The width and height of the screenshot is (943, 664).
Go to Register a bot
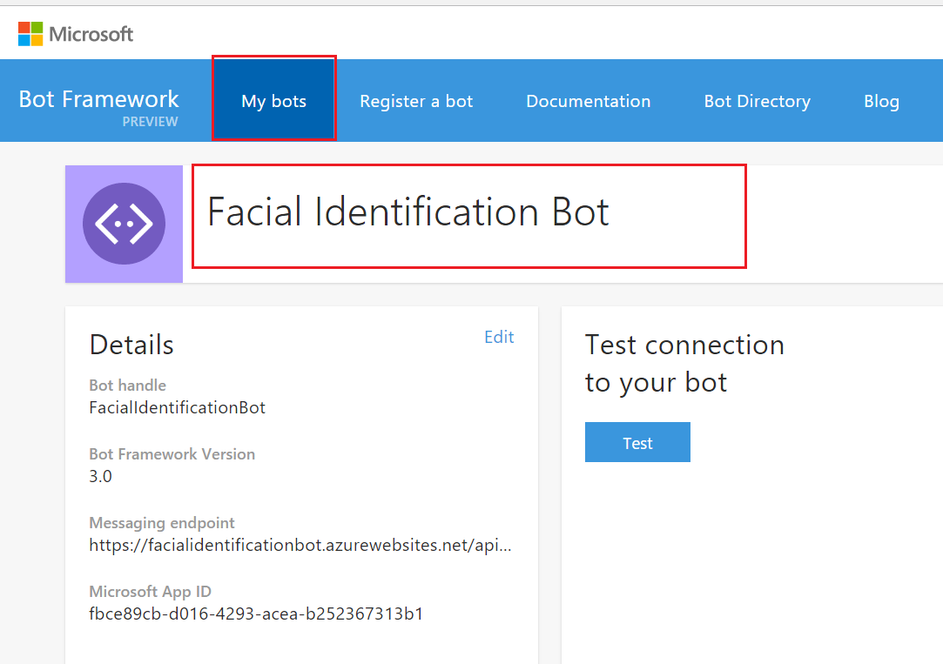416,101
